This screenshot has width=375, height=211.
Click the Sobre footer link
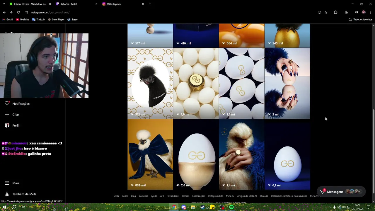coord(125,196)
